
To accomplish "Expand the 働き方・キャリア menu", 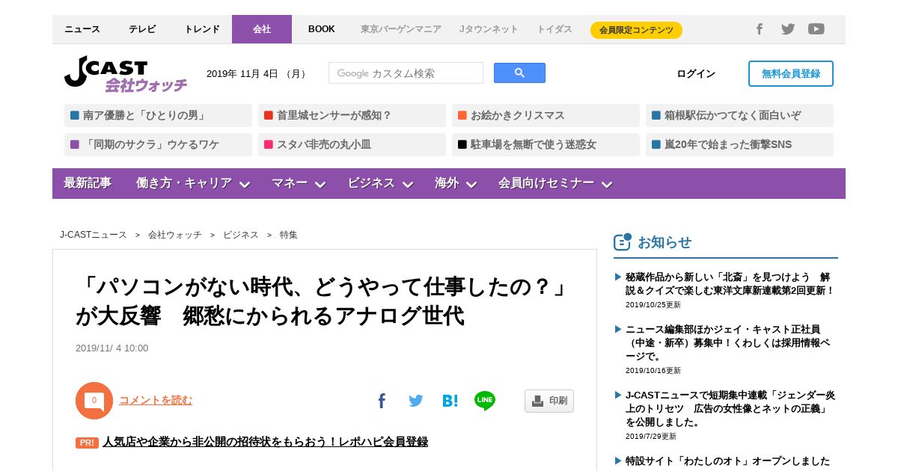I will (193, 183).
